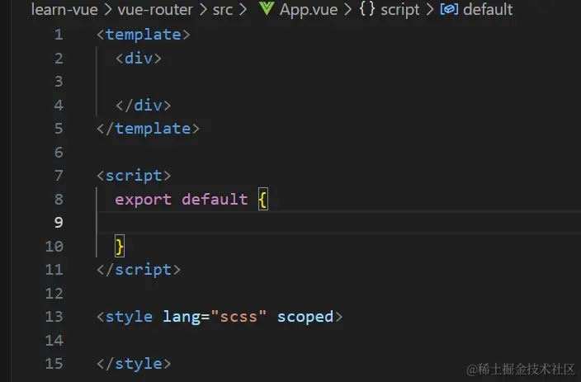This screenshot has height=382, width=581.
Task: Click the closing </div> tag
Action: point(144,106)
